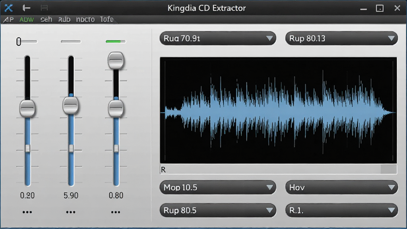Screen dimensions: 407x229
Task: Click the slider knob above value 5.90
Action: pos(71,105)
